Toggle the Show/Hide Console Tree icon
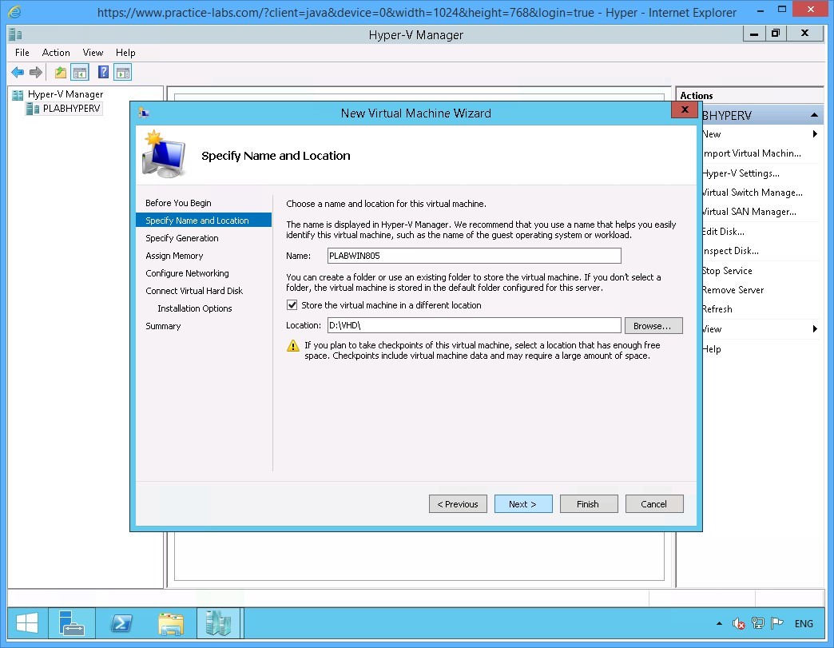 coord(81,72)
